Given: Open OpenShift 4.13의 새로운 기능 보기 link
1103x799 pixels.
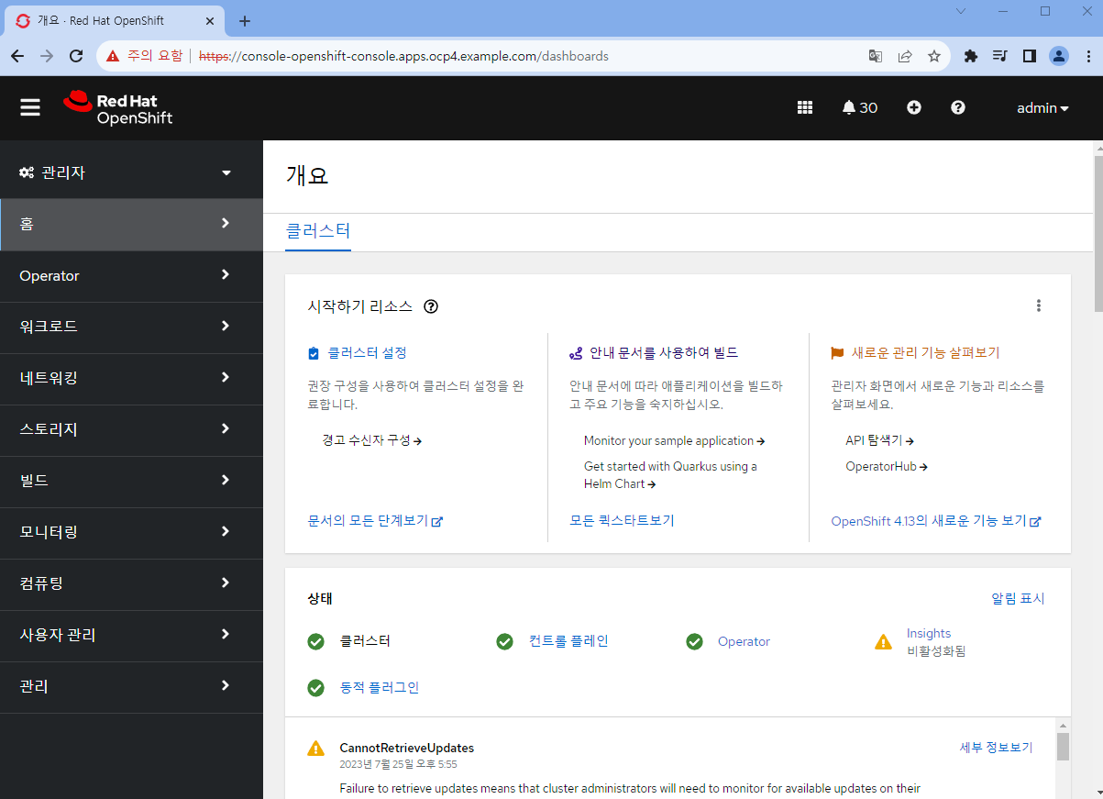Looking at the screenshot, I should (935, 520).
